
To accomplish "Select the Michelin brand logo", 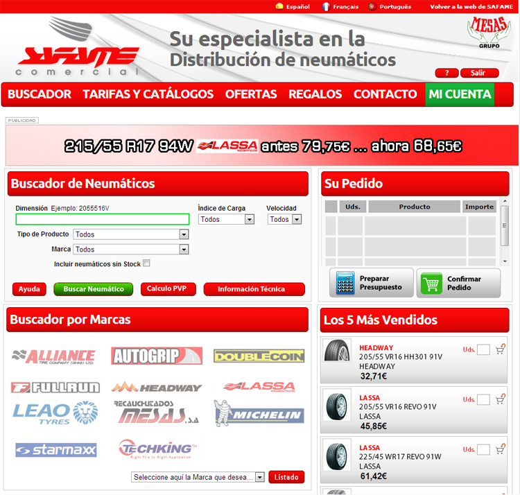I will (259, 413).
